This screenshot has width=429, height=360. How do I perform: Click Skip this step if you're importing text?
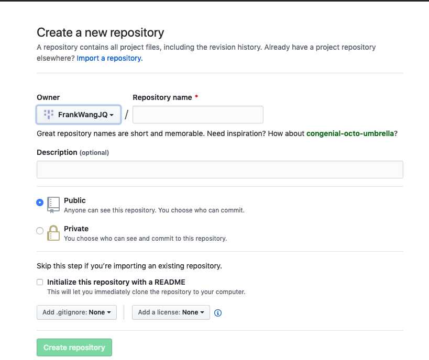(x=129, y=266)
